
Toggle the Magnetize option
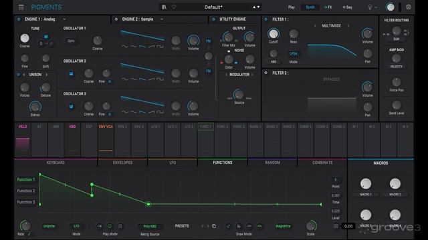[283, 226]
